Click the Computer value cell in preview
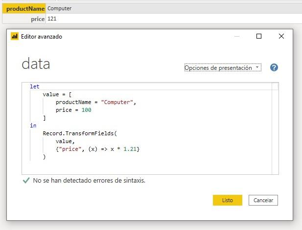Image resolution: width=302 pixels, height=230 pixels. pos(61,9)
